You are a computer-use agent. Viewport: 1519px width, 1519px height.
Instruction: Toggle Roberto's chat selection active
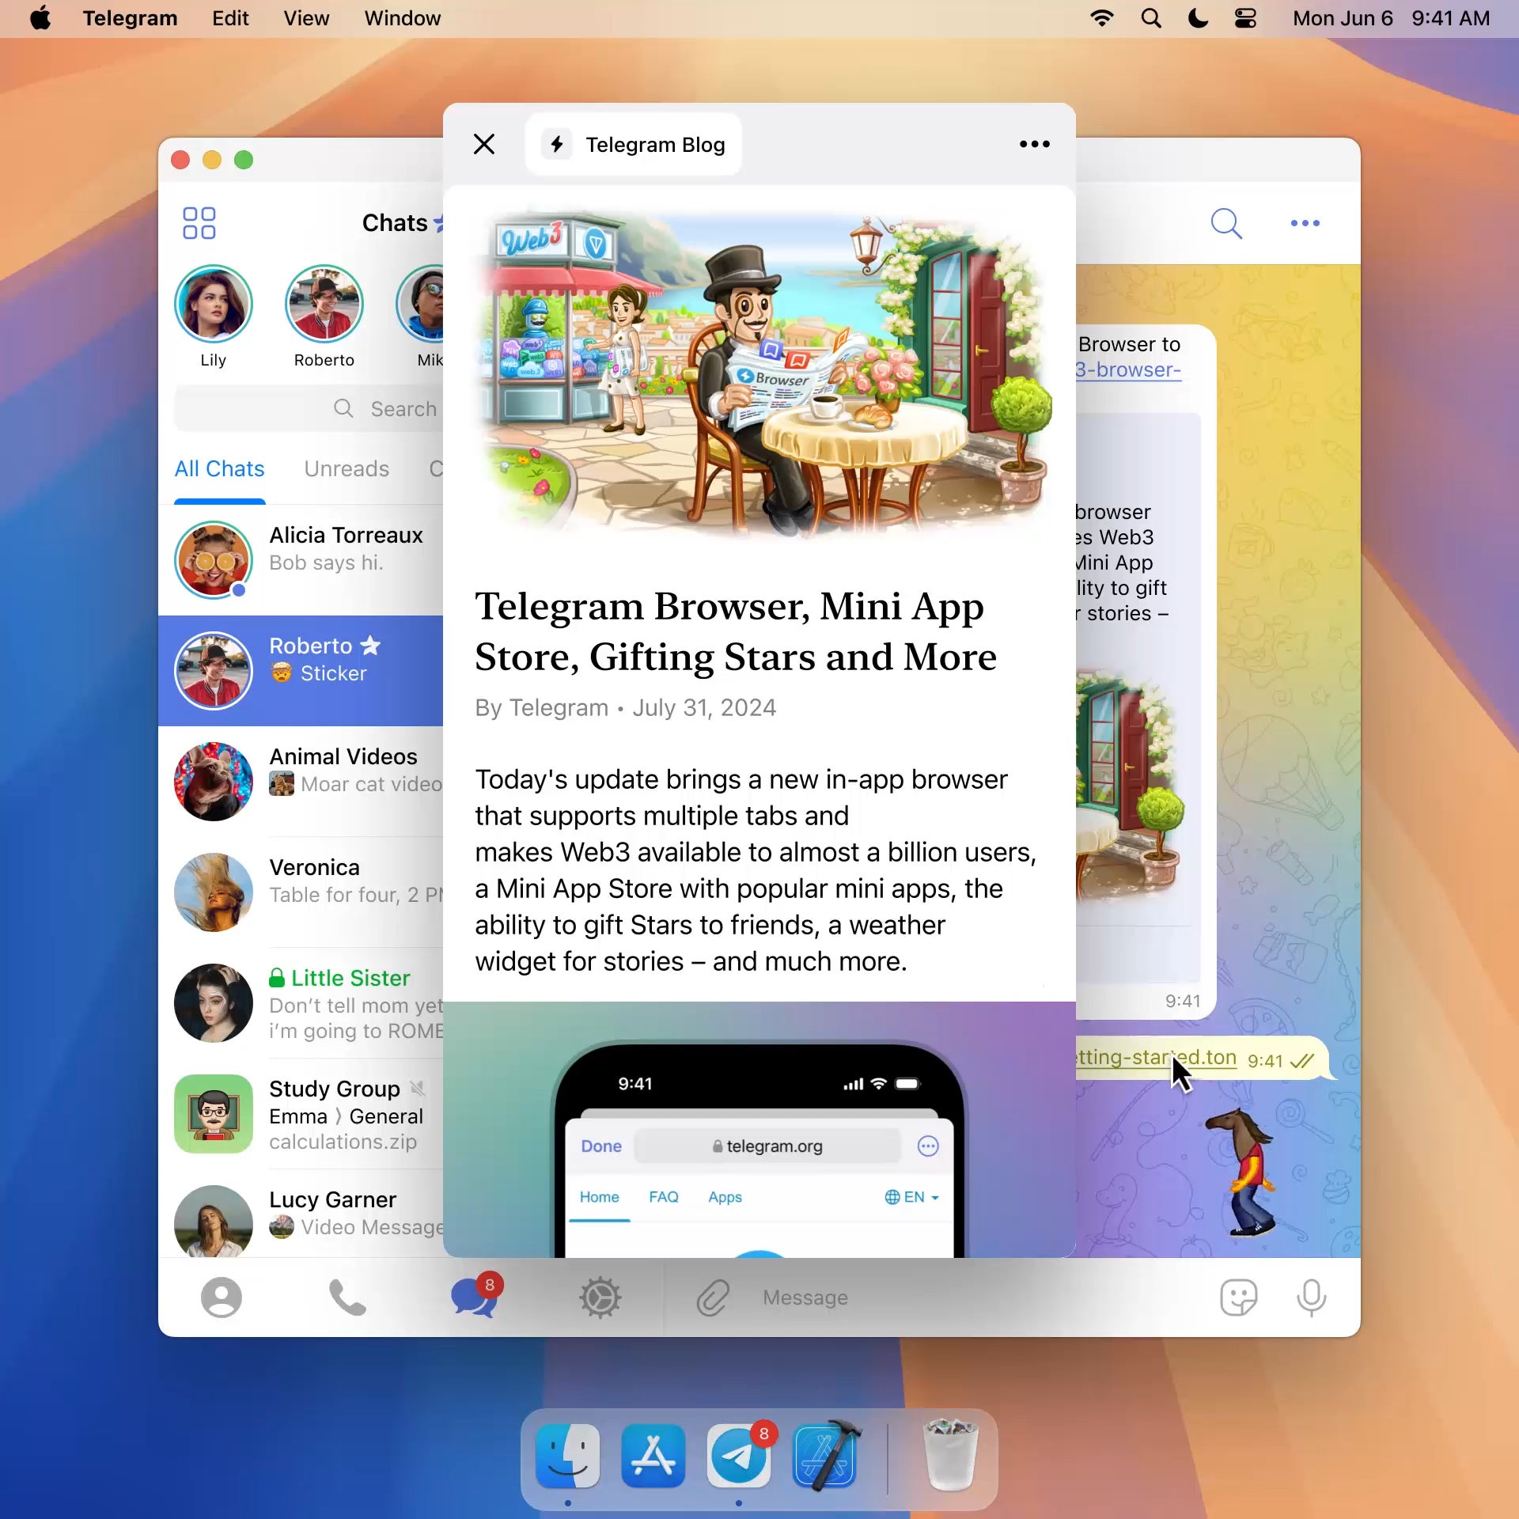(x=302, y=659)
